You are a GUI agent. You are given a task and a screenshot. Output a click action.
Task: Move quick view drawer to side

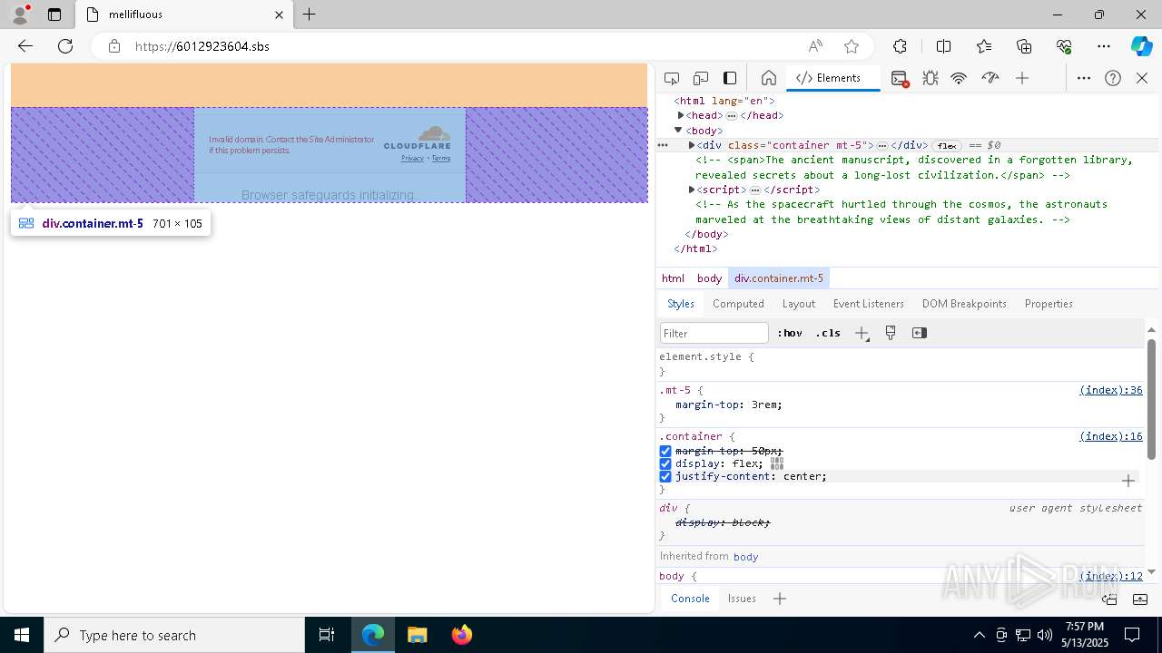point(1109,599)
